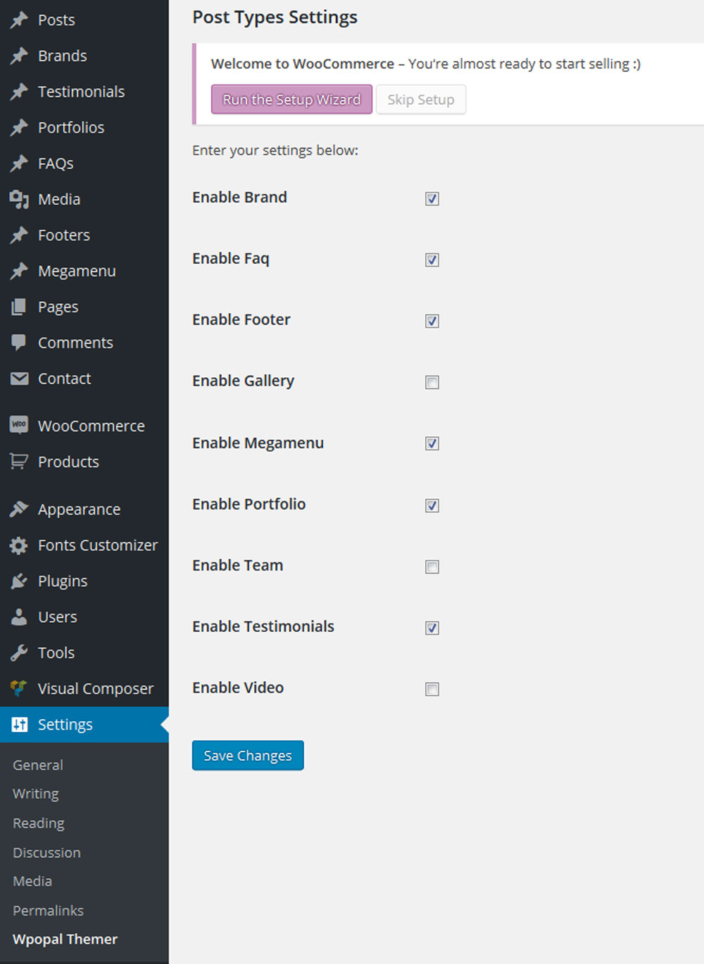
Task: Disable the Megamenu checkbox
Action: pos(432,444)
